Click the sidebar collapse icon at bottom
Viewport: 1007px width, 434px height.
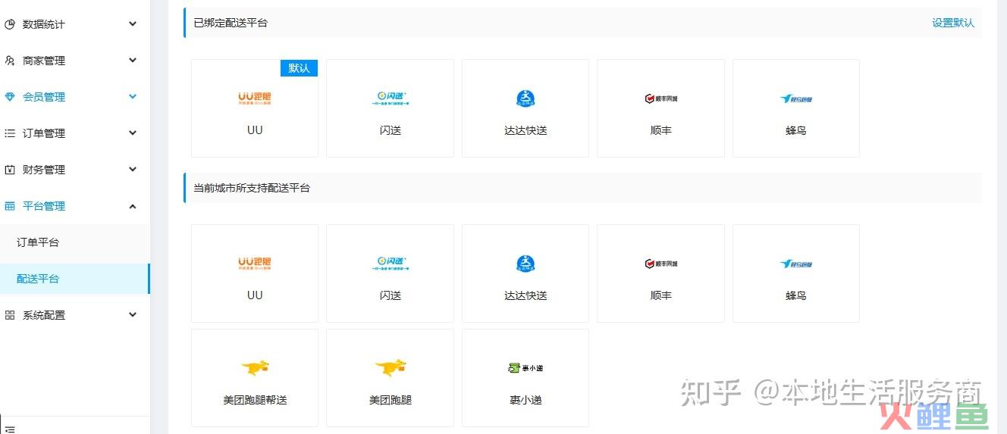(9, 429)
